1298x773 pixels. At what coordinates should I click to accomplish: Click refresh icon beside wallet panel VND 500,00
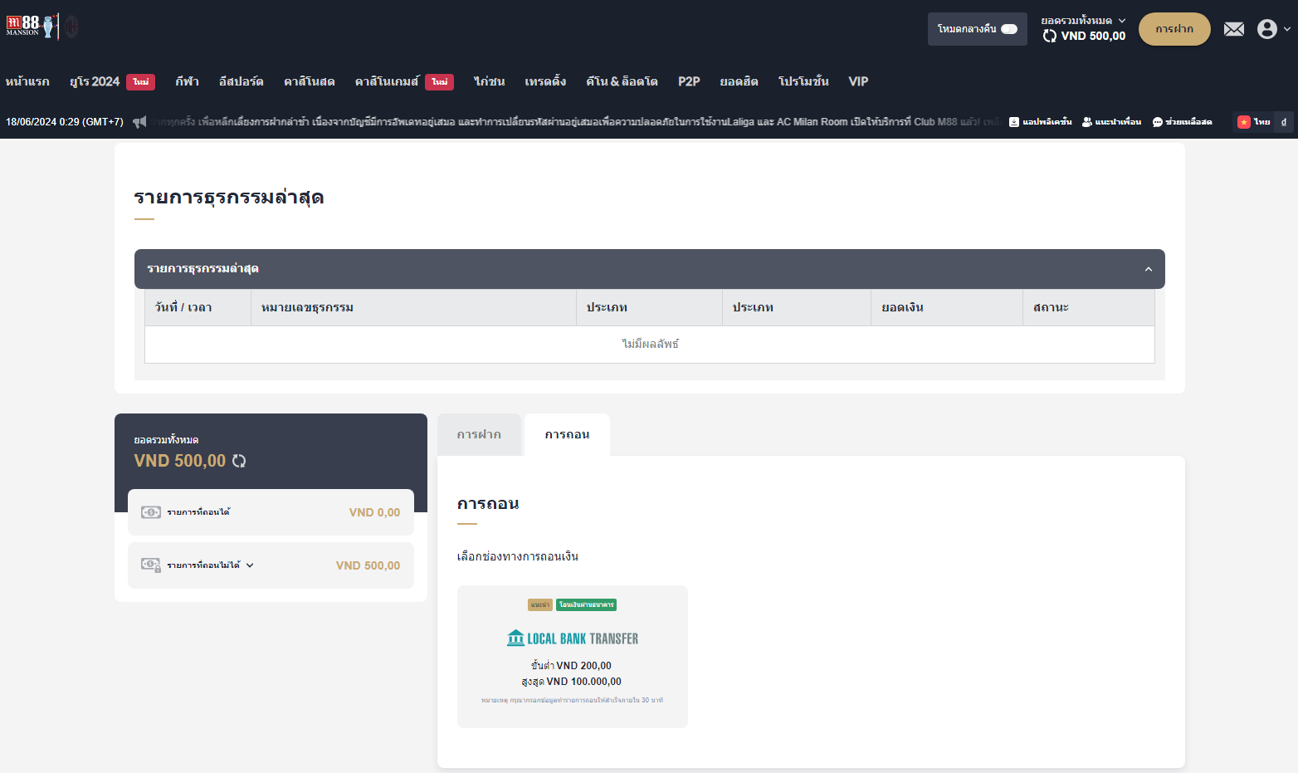click(x=239, y=461)
